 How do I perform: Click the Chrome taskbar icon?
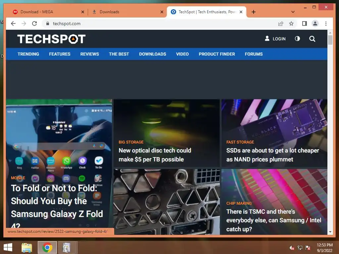[47, 247]
